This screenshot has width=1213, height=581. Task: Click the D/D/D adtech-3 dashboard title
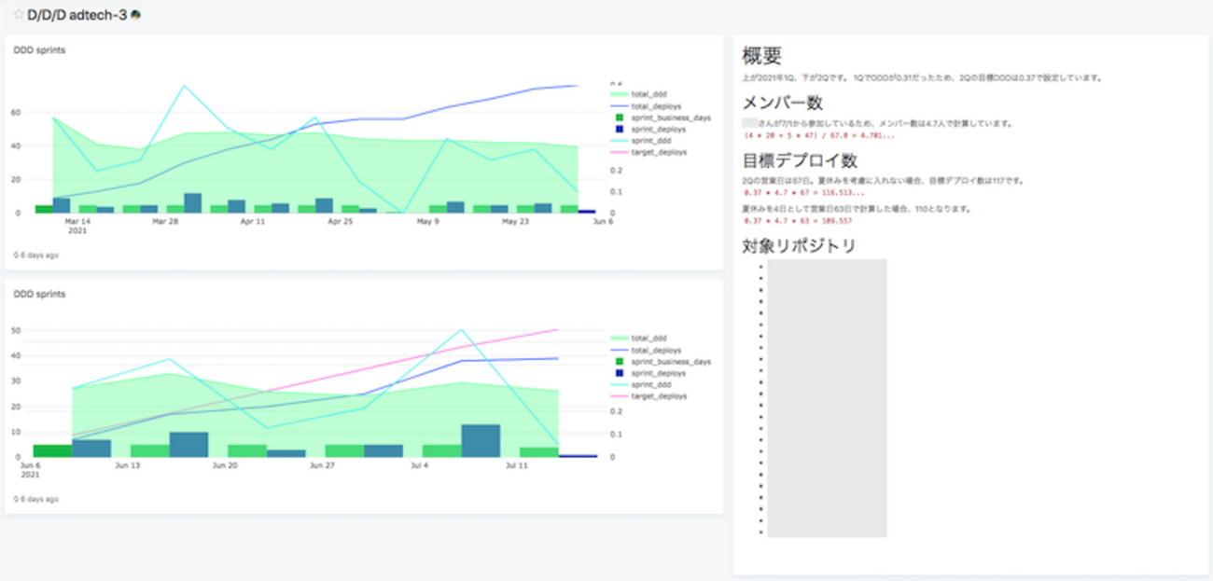coord(77,15)
